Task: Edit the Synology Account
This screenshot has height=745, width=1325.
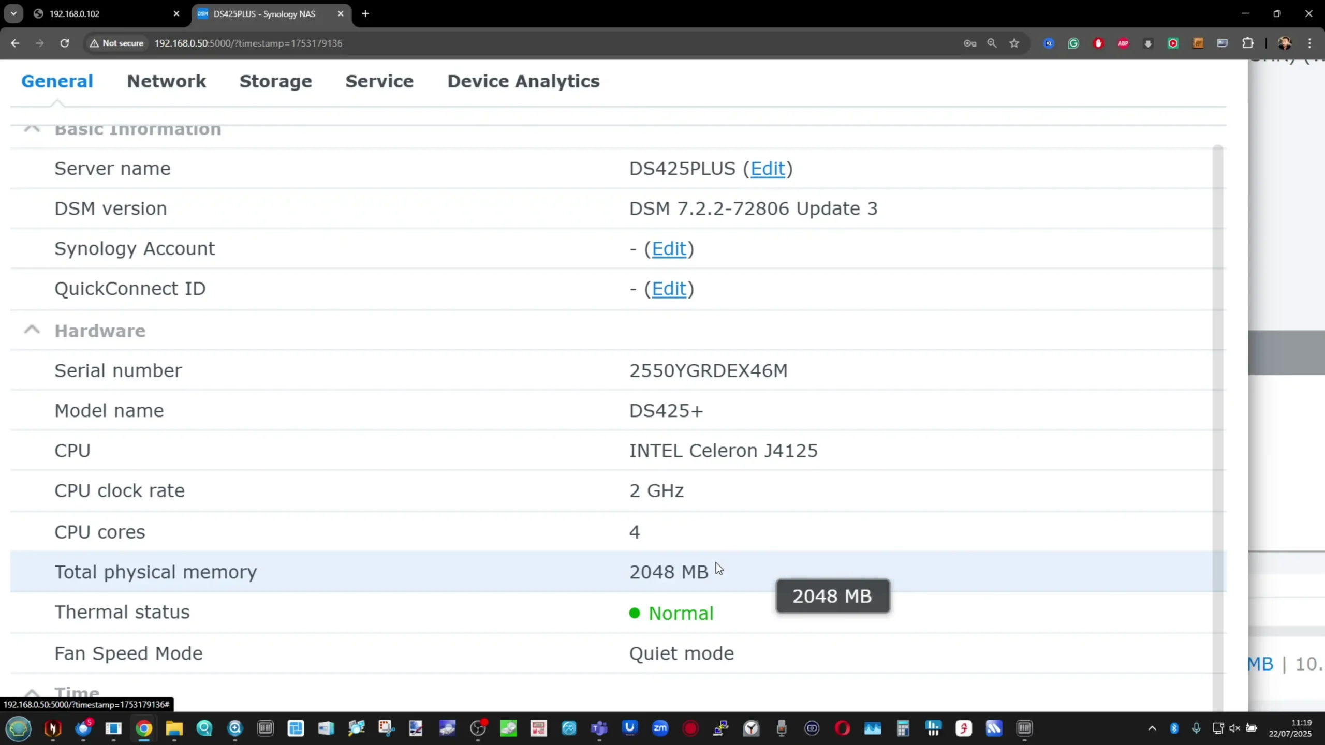Action: click(x=669, y=249)
